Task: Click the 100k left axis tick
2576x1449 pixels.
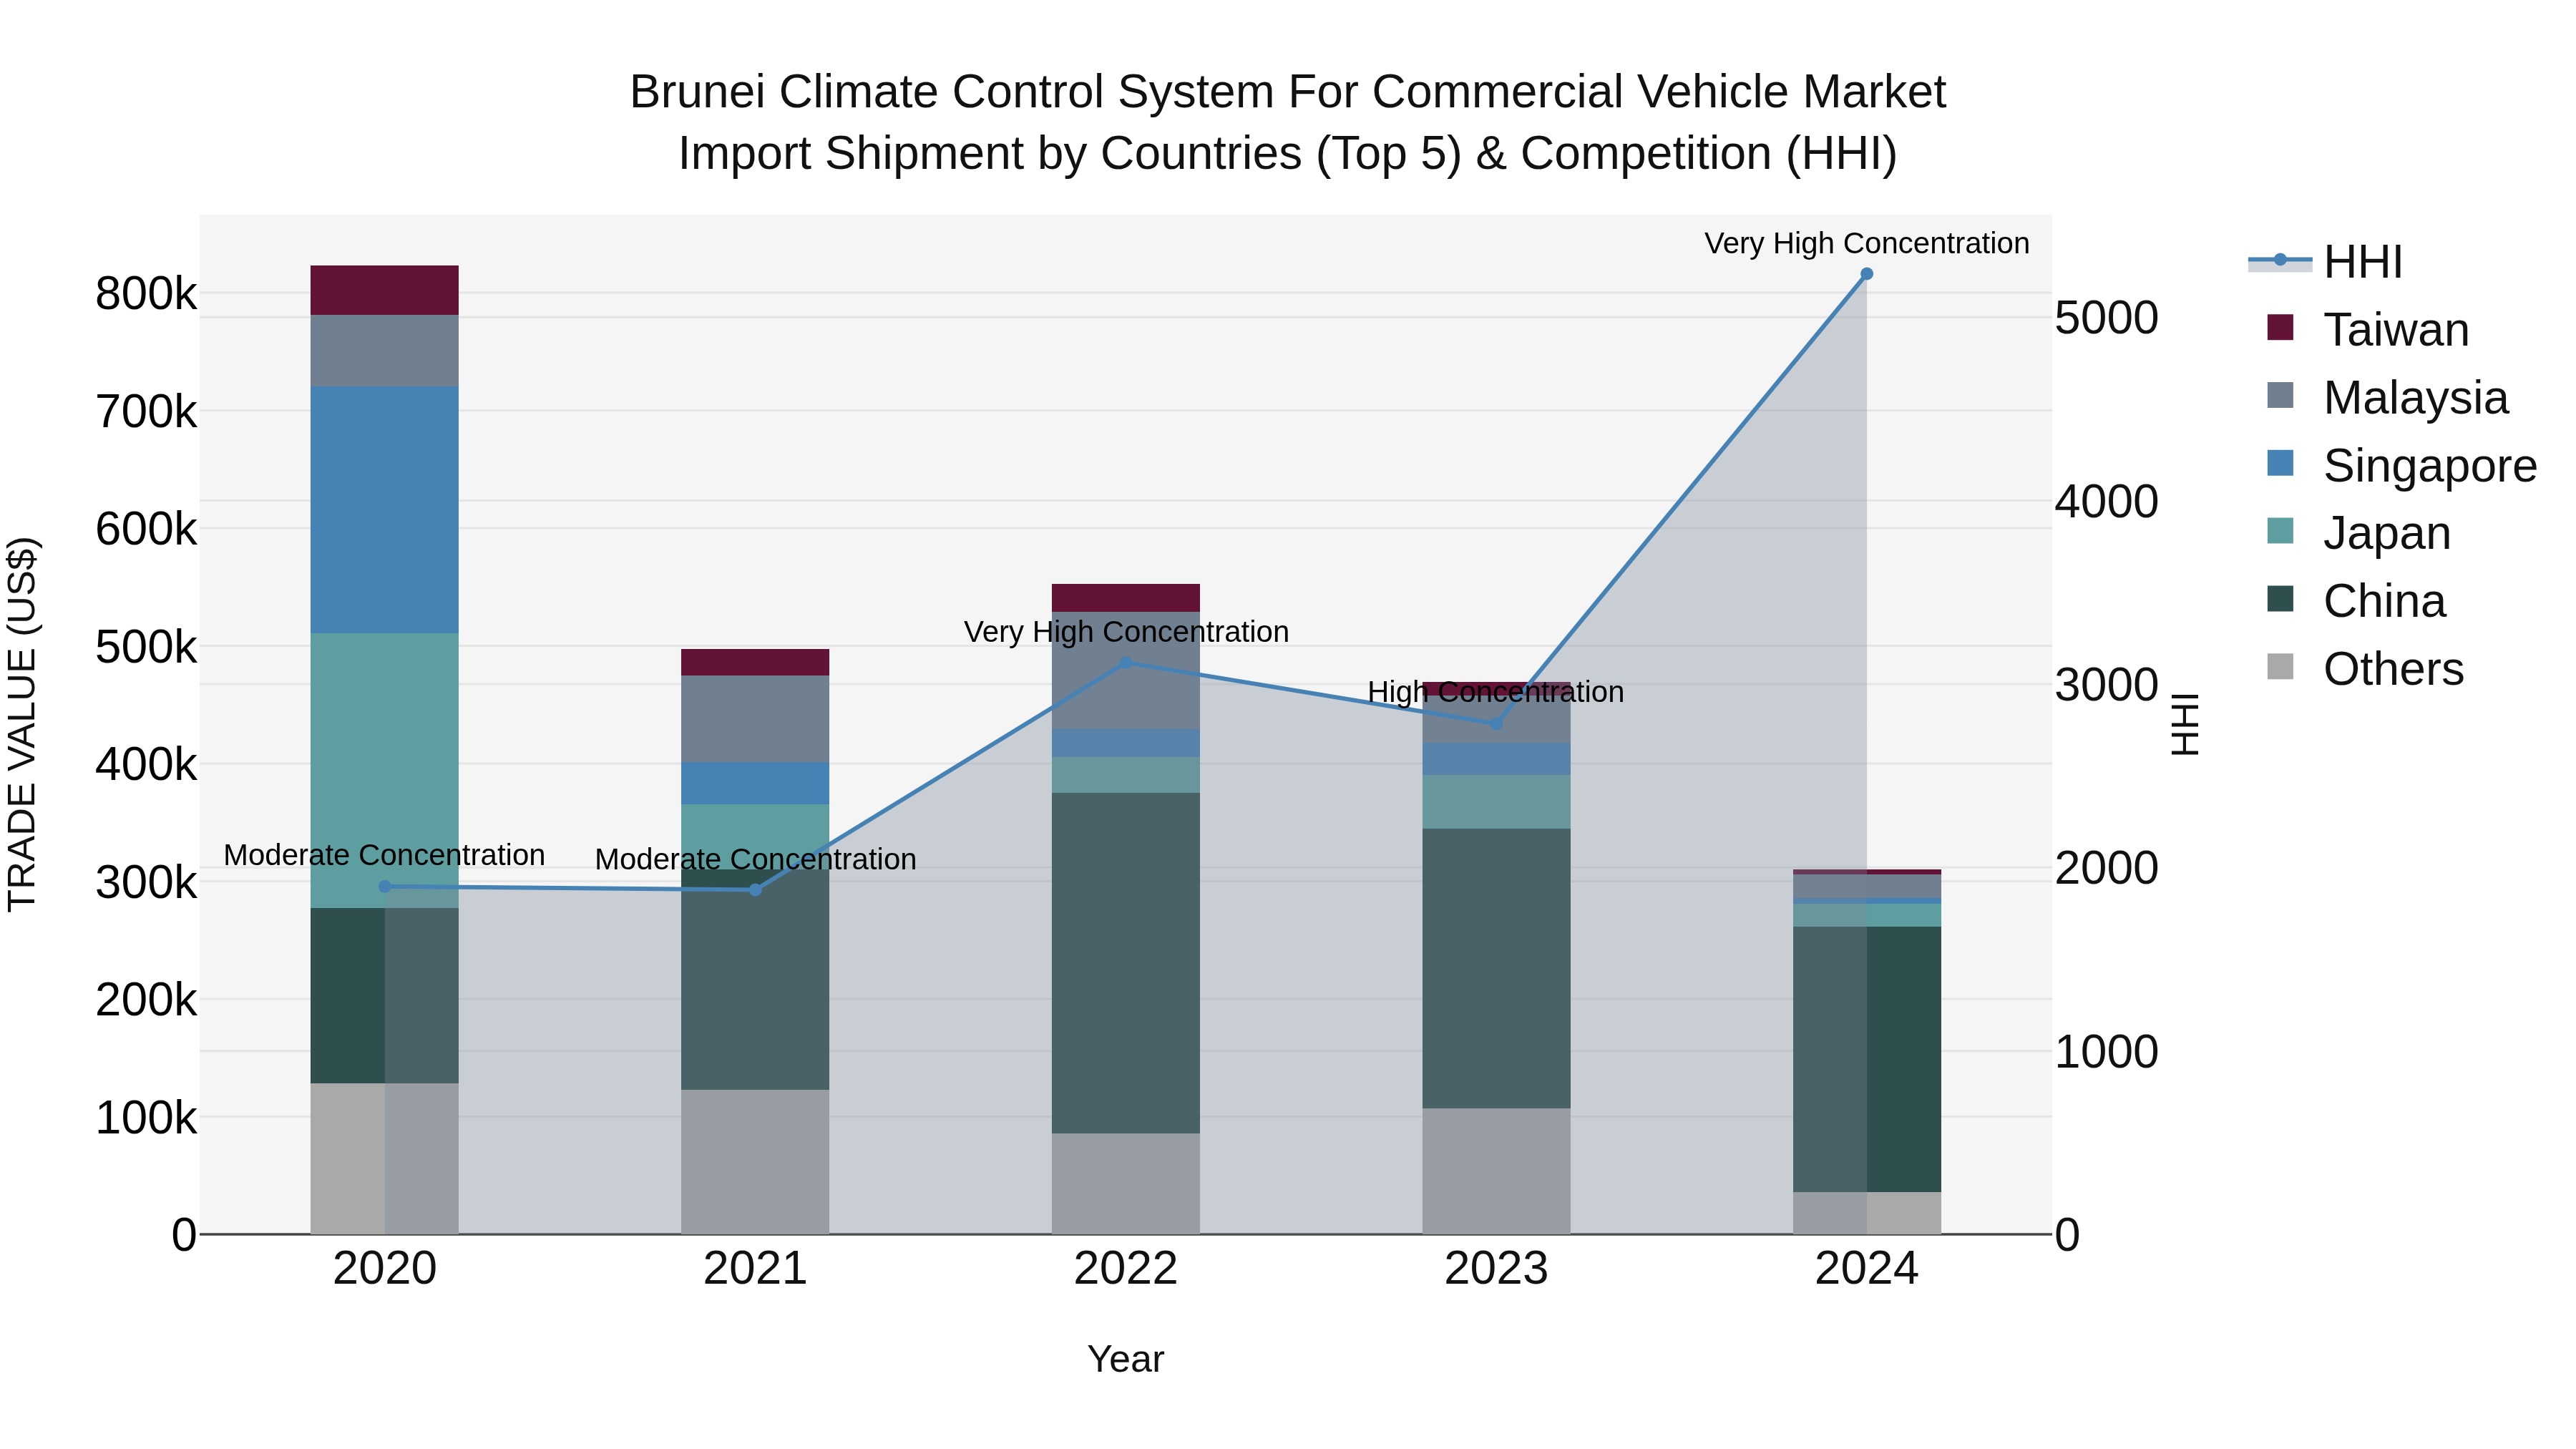Action: [146, 1118]
